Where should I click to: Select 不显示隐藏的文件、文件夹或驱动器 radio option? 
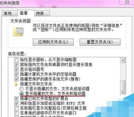point(22,89)
